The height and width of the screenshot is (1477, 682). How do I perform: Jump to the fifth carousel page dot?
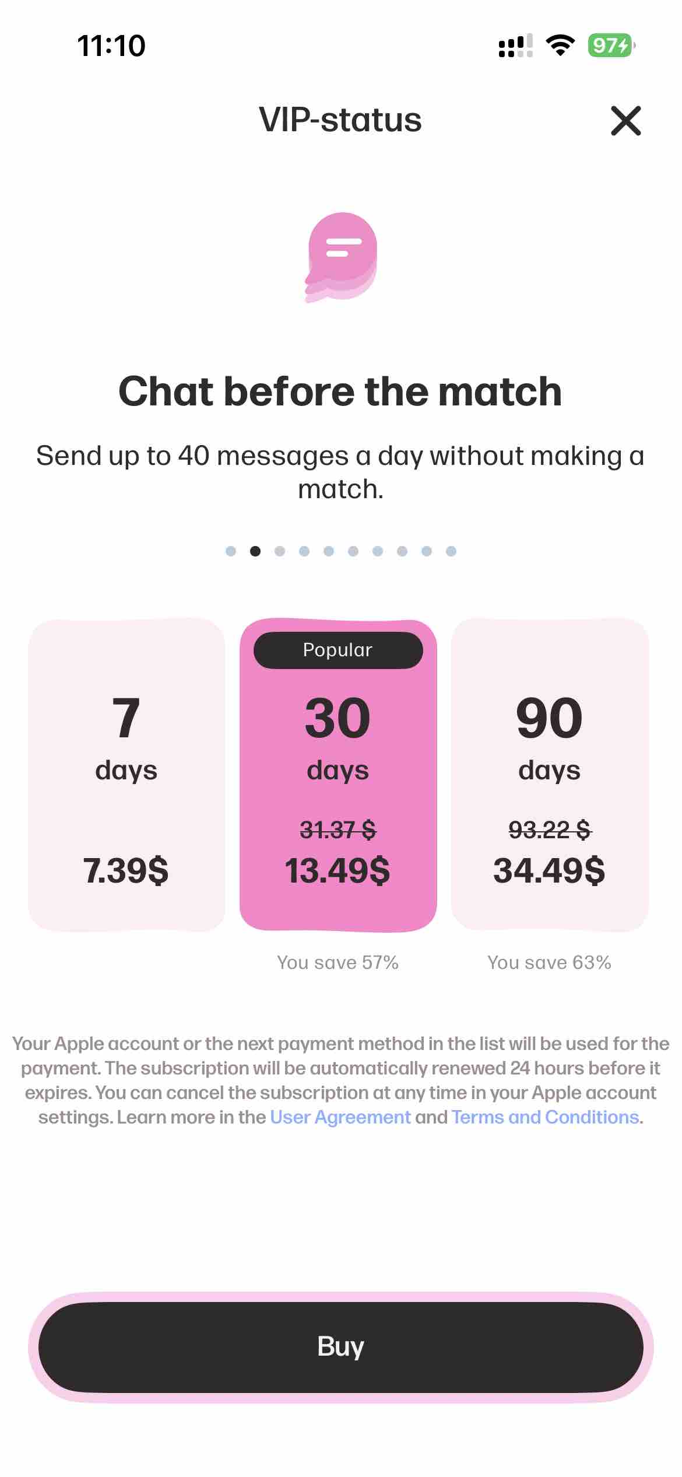[x=329, y=551]
